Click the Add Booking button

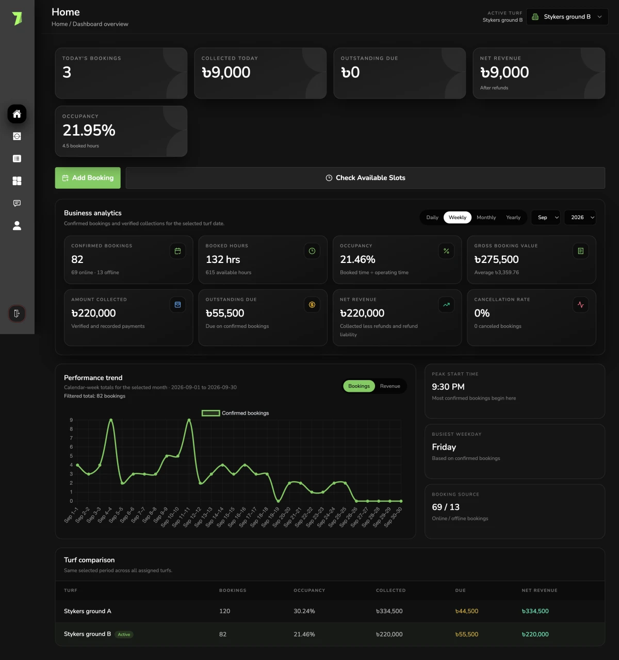tap(88, 178)
